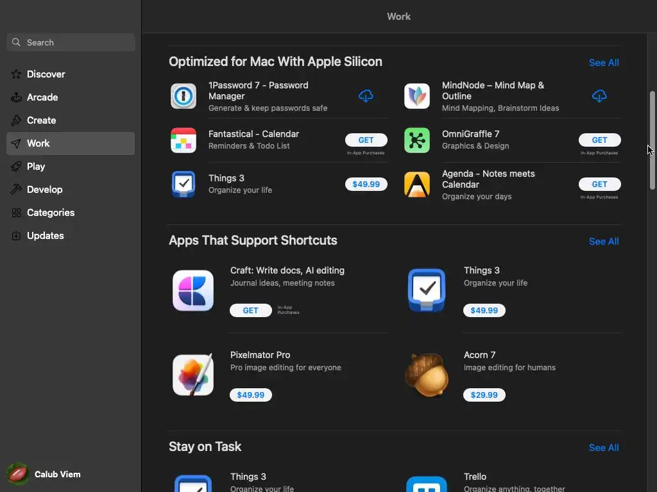
Task: Open the Updates section
Action: click(71, 236)
